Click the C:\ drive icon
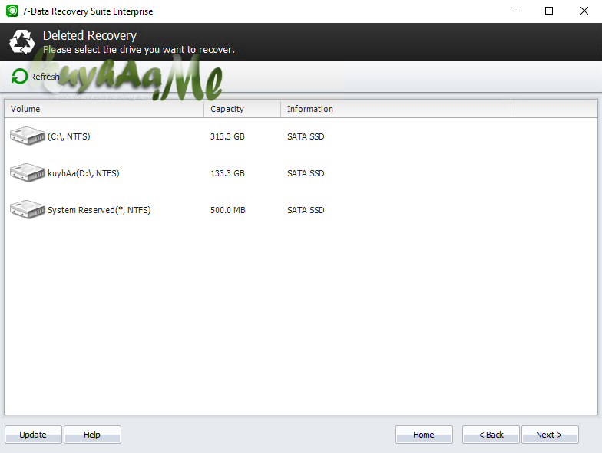Screen dimensions: 602x453 point(28,136)
